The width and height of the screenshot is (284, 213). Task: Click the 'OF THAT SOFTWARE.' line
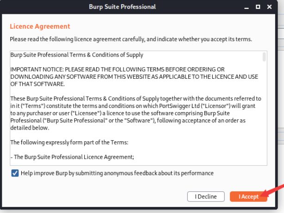pos(38,84)
